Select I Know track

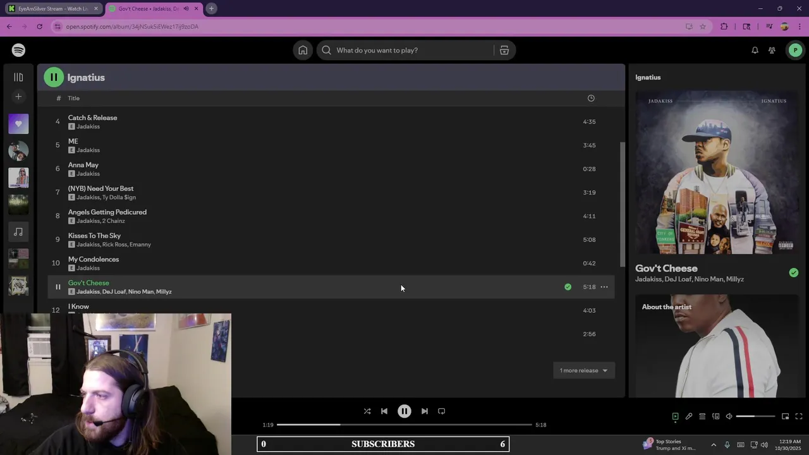pyautogui.click(x=331, y=309)
